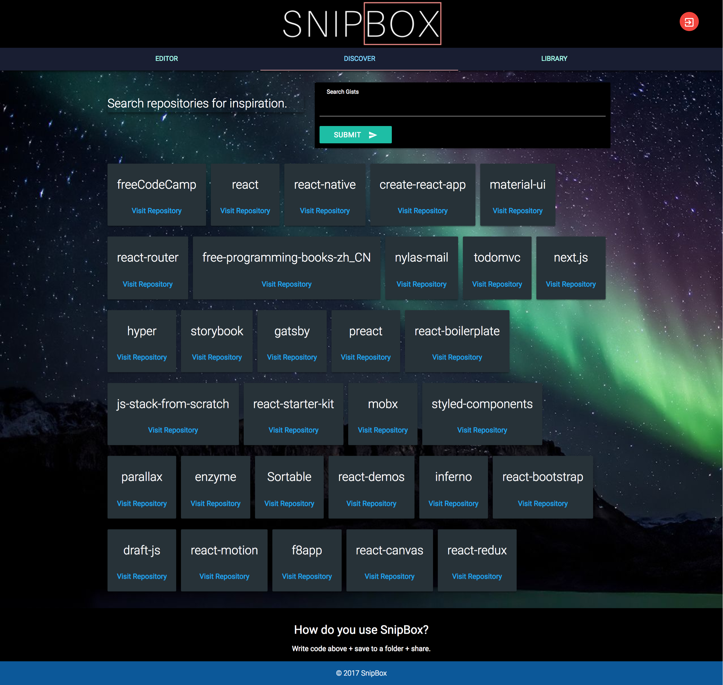Visit the draft-js repository

pyautogui.click(x=142, y=576)
